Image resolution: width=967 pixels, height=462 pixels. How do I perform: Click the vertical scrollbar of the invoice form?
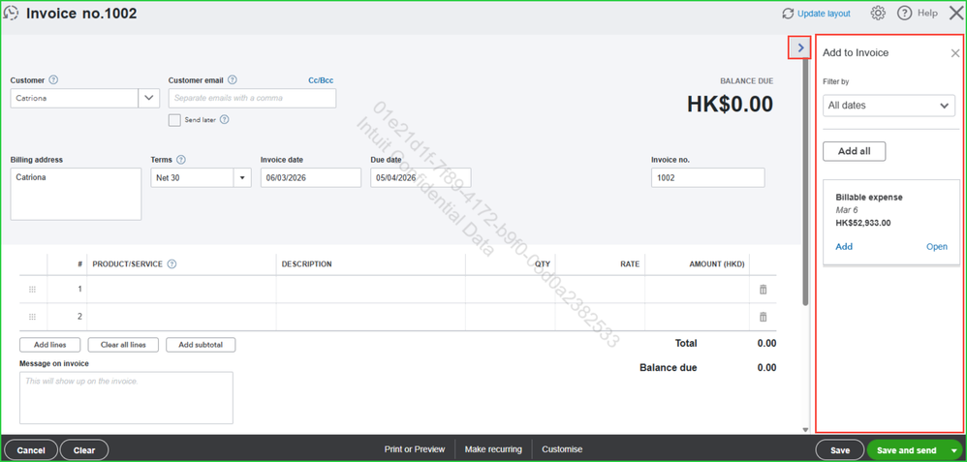805,182
